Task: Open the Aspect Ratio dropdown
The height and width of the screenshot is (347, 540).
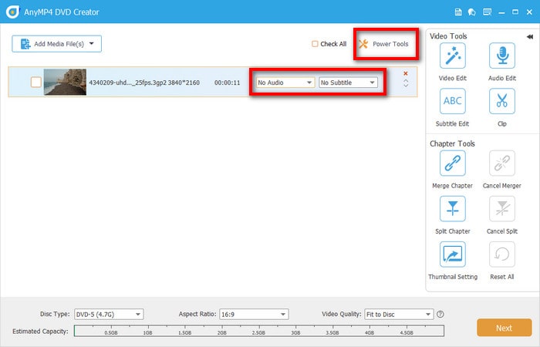Action: 252,315
